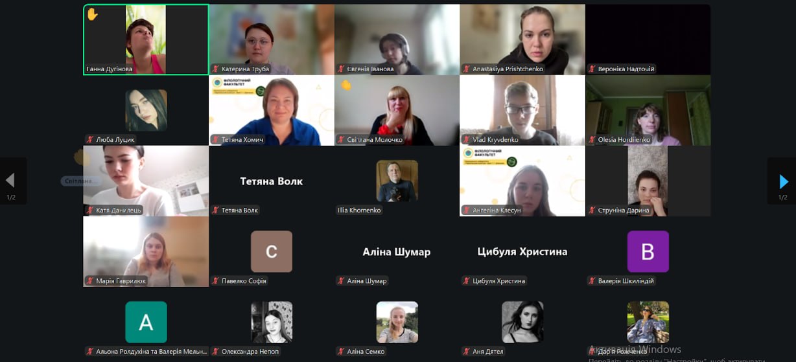The width and height of the screenshot is (796, 362).
Task: Select green A avatar of Альона Ролдухіна
Action: coord(146,322)
